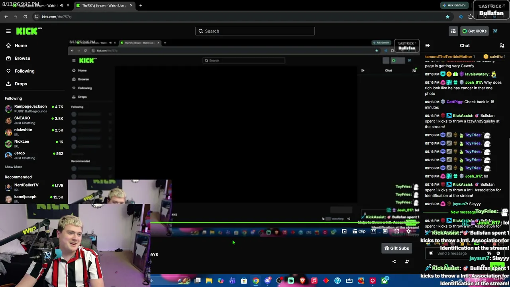Image resolution: width=510 pixels, height=287 pixels.
Task: Click the Ask Gemini button
Action: pos(454,6)
